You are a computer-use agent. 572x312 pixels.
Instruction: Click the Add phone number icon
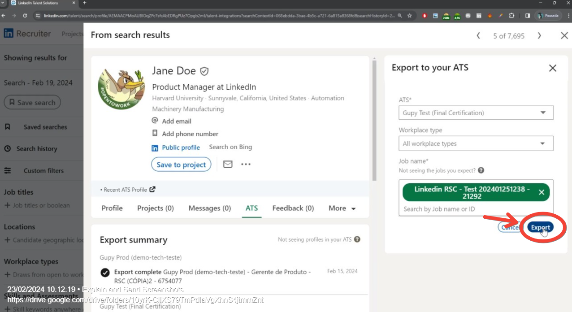155,133
